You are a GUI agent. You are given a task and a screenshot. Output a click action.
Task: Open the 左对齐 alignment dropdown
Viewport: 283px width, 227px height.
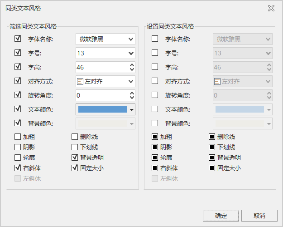[131, 81]
